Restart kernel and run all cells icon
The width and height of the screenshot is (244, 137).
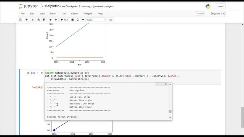83,20
